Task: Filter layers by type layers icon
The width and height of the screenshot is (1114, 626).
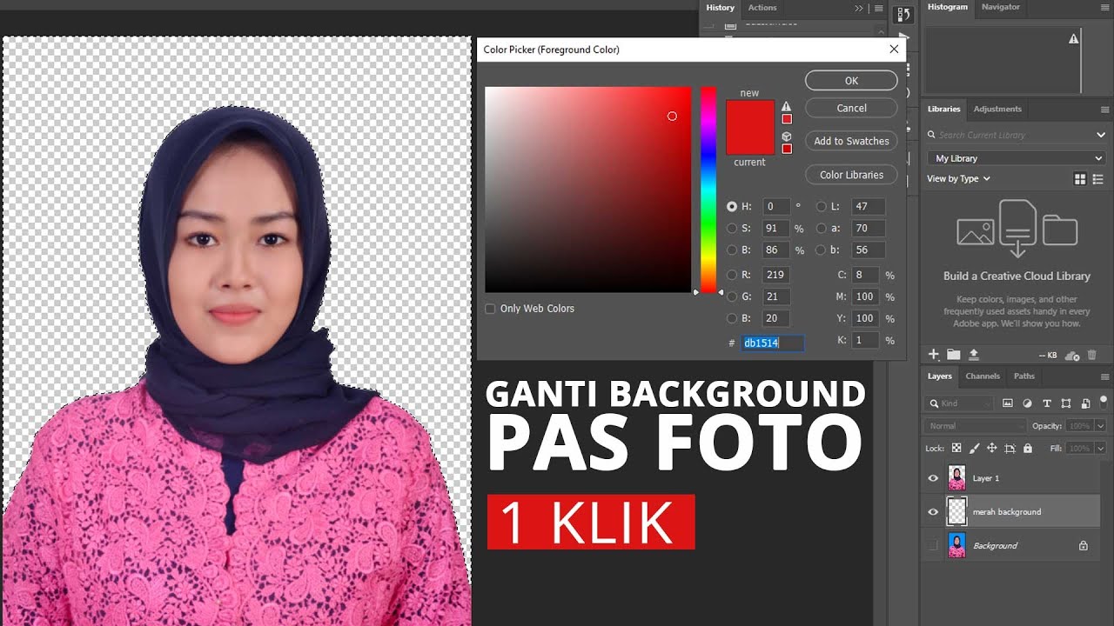Action: tap(1046, 403)
